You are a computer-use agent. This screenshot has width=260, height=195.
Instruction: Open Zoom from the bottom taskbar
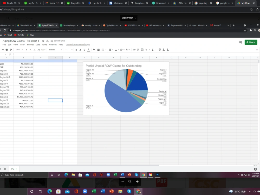[85, 191]
